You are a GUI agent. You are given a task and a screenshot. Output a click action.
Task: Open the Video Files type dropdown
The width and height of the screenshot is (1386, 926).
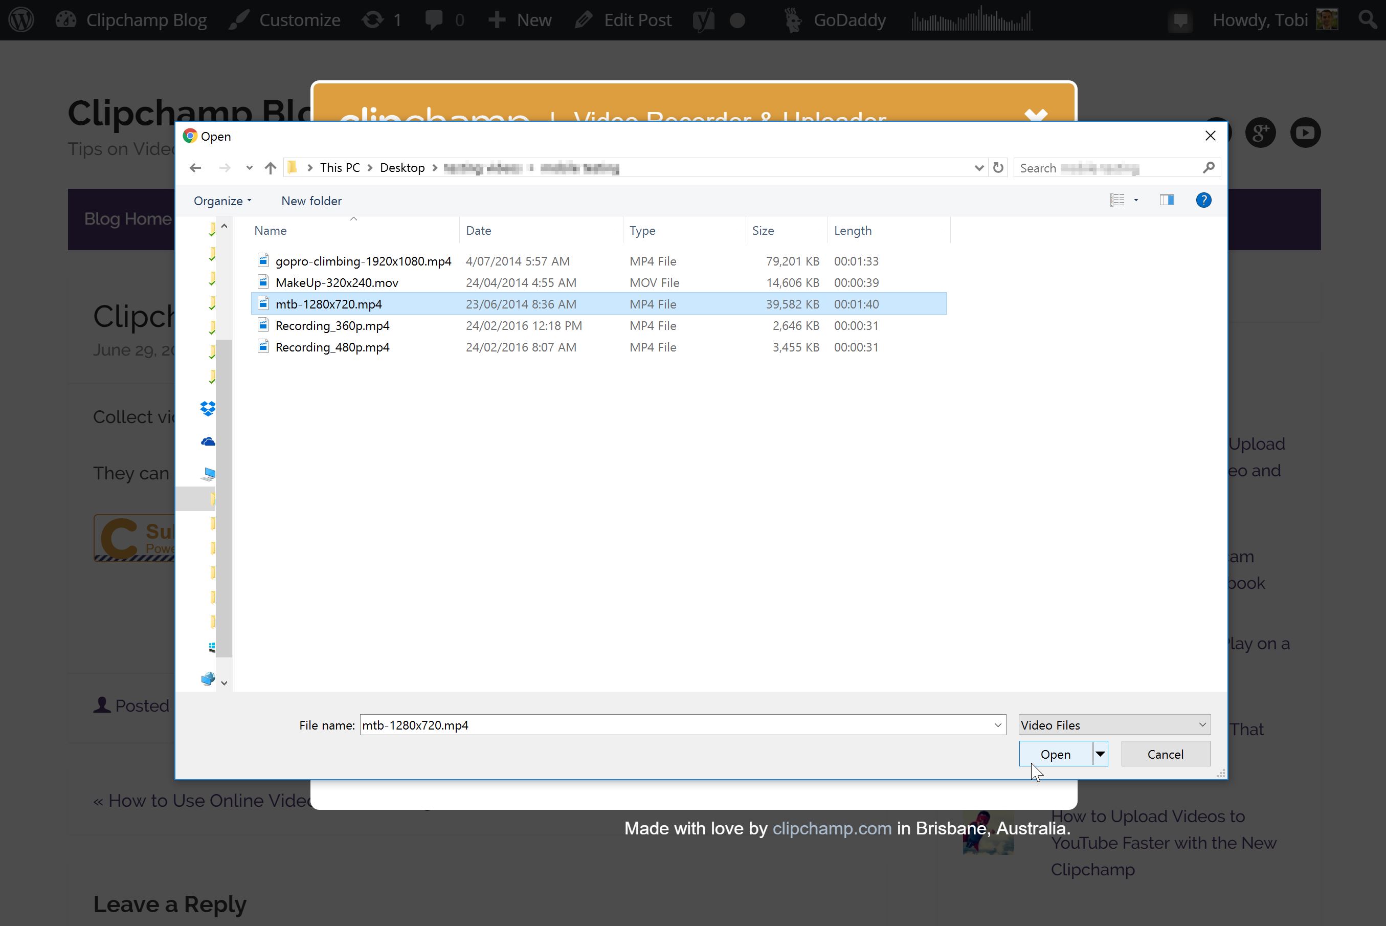[1114, 725]
